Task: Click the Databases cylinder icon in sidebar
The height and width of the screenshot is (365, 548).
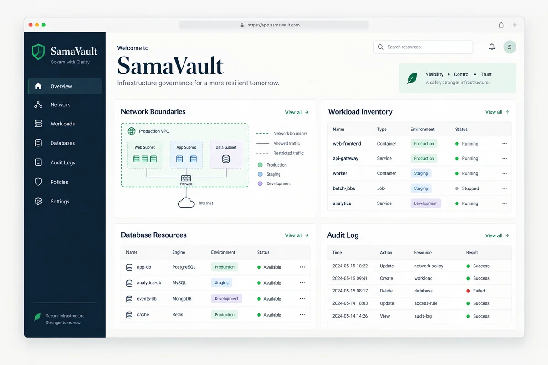Action: pyautogui.click(x=38, y=143)
